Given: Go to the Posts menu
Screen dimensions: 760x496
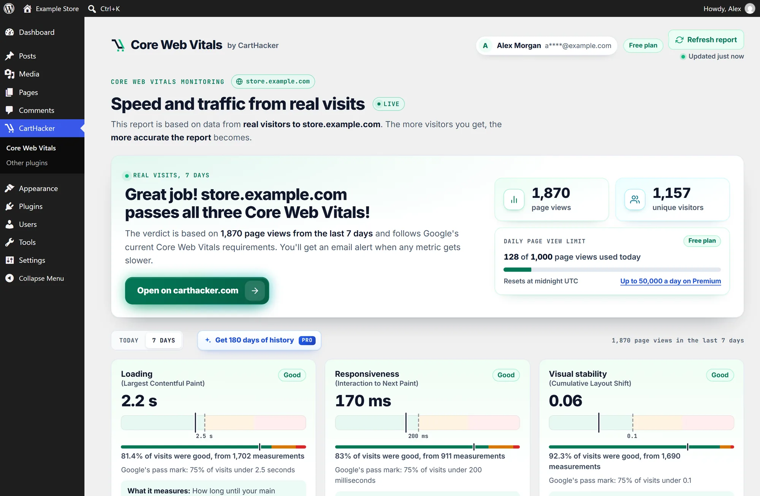Looking at the screenshot, I should [42, 56].
